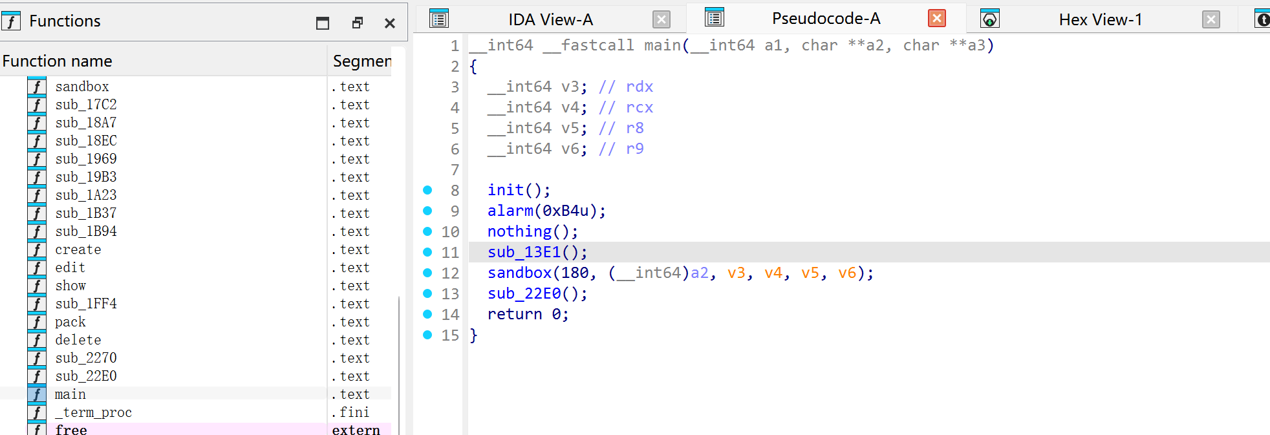
Task: Click variable v3 declaration on line 3
Action: 538,87
